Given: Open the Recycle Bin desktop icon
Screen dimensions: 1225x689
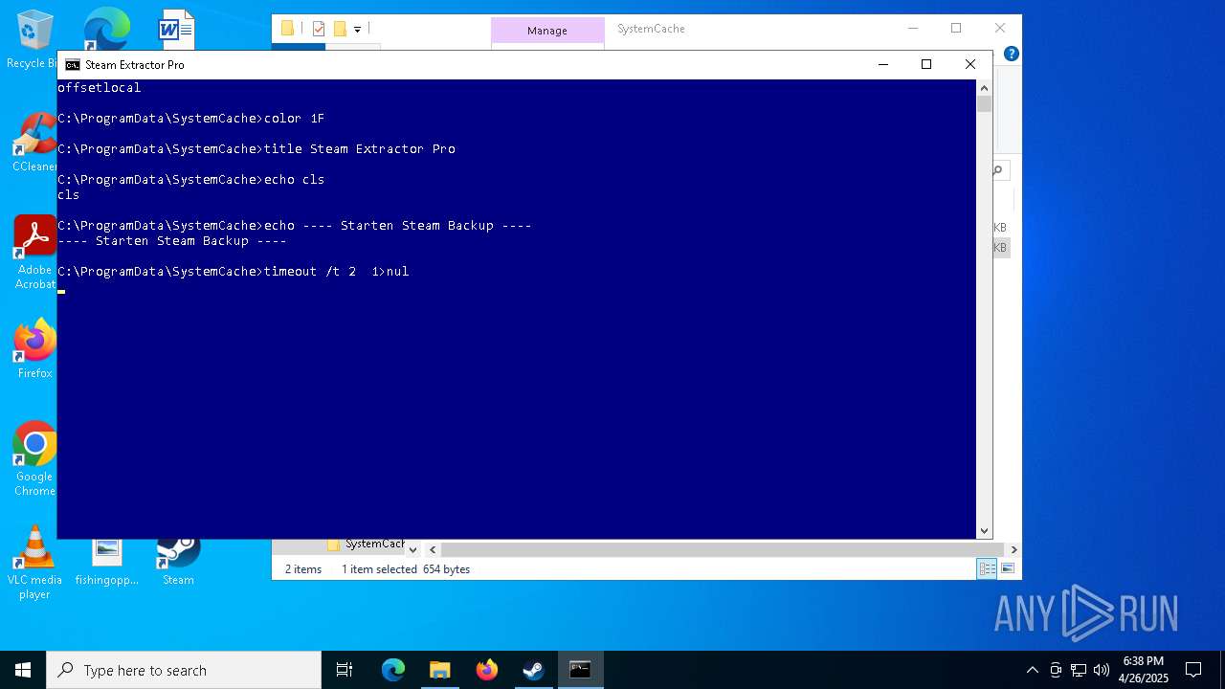Looking at the screenshot, I should tap(34, 38).
